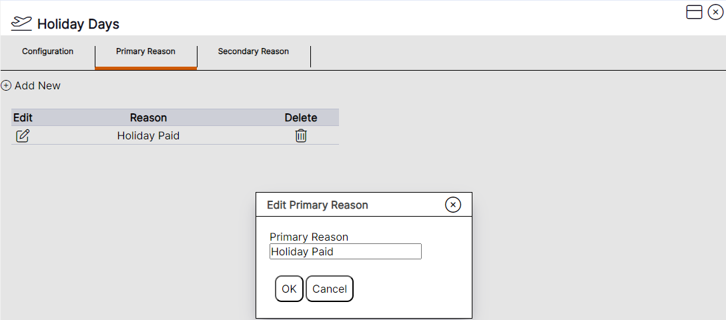
Task: Close the Holiday Days panel
Action: [x=715, y=12]
